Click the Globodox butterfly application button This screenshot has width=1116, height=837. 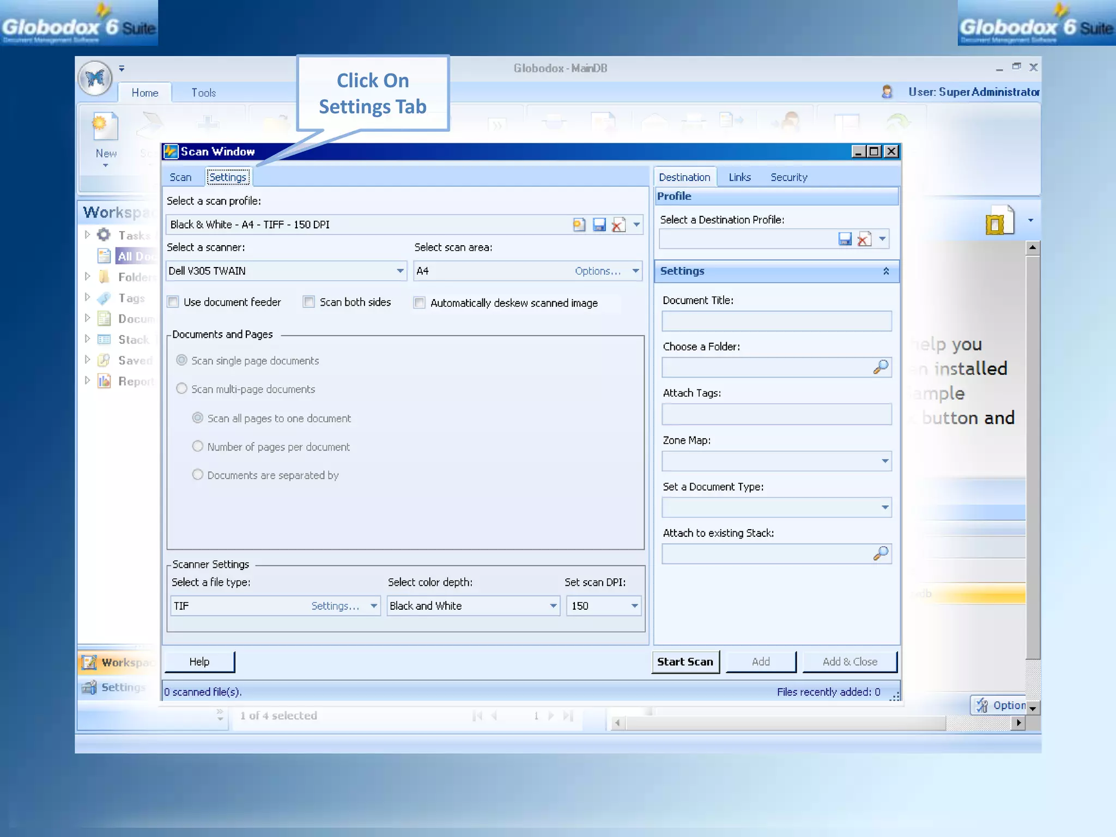pos(95,78)
